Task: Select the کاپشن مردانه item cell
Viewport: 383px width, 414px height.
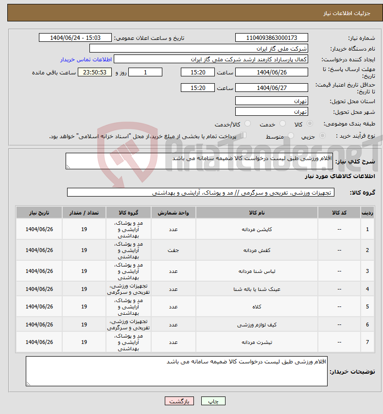Action: [x=257, y=229]
